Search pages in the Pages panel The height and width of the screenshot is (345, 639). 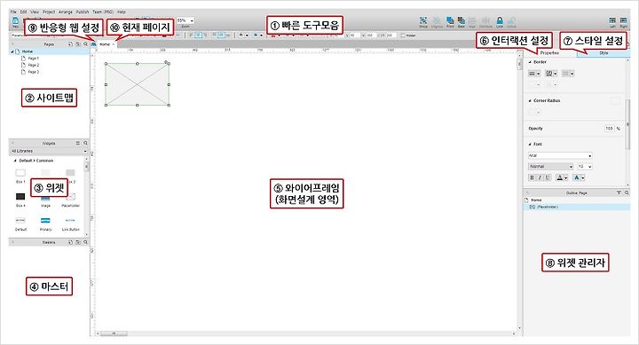[85, 44]
